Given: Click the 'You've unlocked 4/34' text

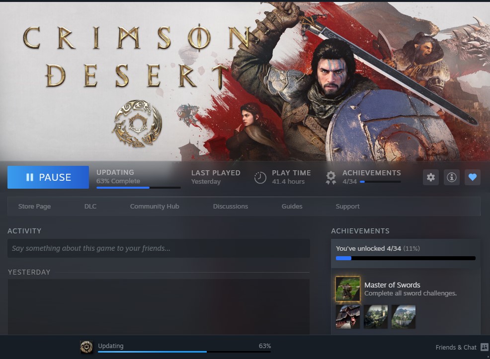Looking at the screenshot, I should (x=368, y=248).
